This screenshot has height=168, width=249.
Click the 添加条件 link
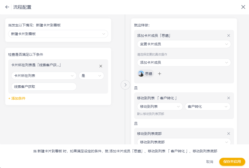click(17, 98)
